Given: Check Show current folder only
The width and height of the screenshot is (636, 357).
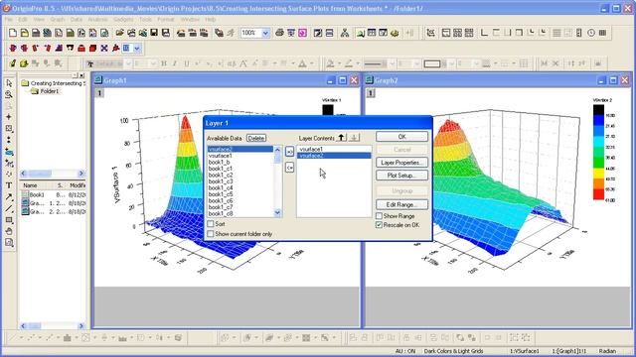Looking at the screenshot, I should tap(211, 234).
